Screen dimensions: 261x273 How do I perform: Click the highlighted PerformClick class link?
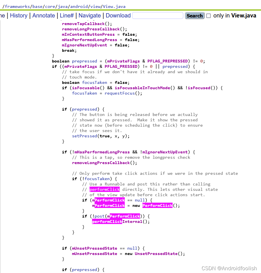click(x=157, y=205)
